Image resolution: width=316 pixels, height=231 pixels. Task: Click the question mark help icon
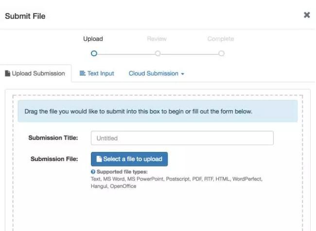tap(93, 172)
